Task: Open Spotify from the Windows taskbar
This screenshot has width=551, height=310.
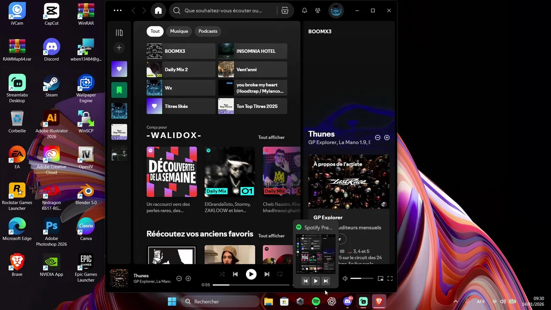Action: pos(316,302)
